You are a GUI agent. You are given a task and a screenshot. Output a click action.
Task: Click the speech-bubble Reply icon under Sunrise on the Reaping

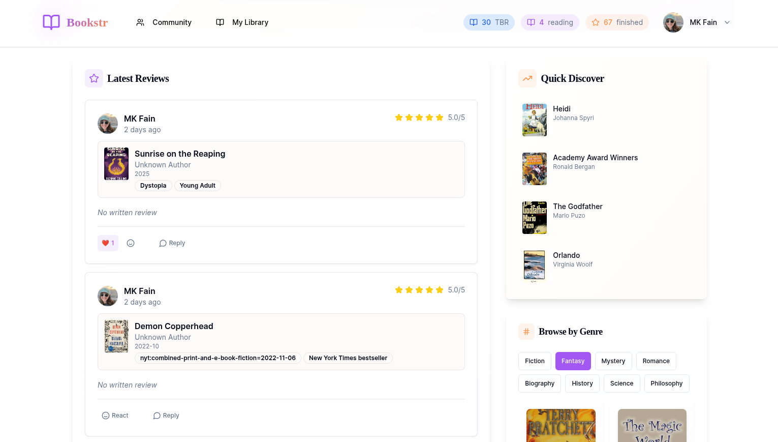(x=163, y=243)
